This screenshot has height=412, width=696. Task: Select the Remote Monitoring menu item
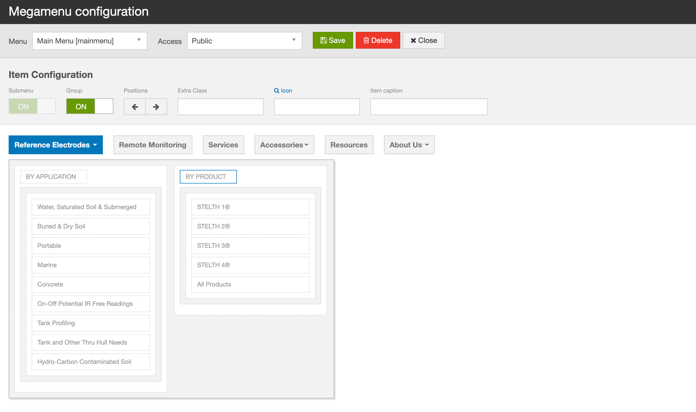153,145
